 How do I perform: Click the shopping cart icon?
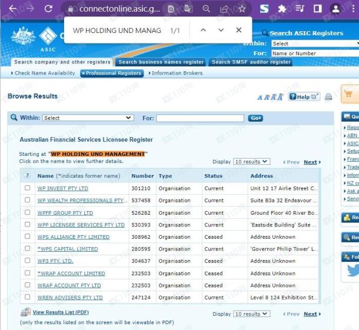pos(348,94)
